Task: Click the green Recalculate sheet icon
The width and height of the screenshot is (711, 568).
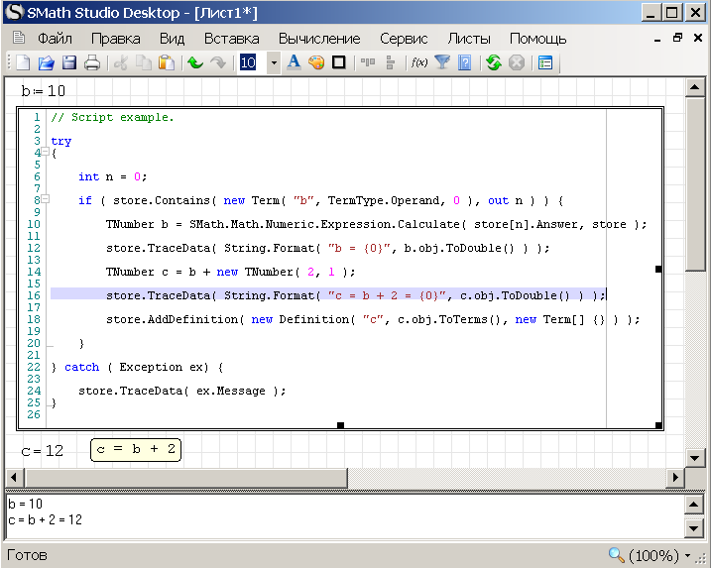Action: pyautogui.click(x=493, y=62)
